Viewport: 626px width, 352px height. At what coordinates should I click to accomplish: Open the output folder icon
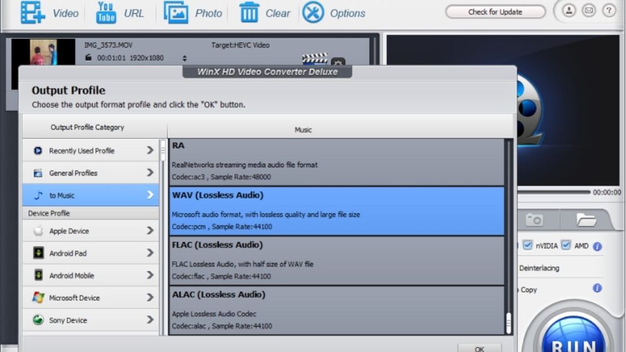(x=586, y=219)
